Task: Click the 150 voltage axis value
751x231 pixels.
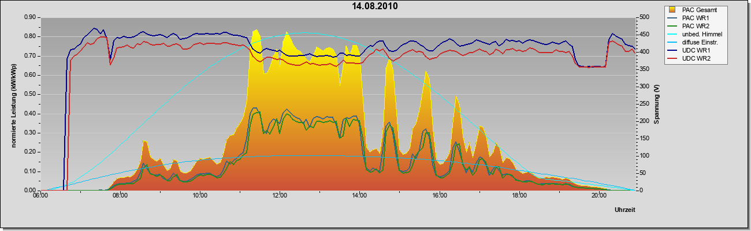Action: (643, 139)
